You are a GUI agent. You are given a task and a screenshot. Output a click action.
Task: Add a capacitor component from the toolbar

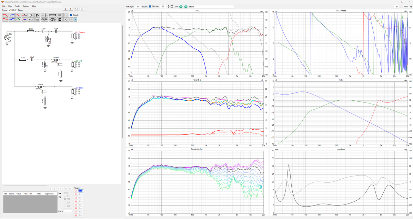tap(45, 15)
